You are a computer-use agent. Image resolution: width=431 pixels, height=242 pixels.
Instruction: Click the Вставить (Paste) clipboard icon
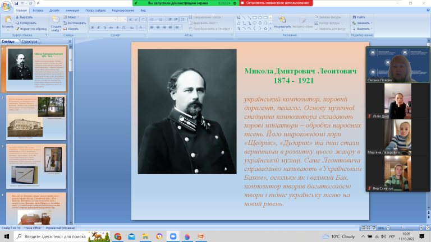(8, 20)
